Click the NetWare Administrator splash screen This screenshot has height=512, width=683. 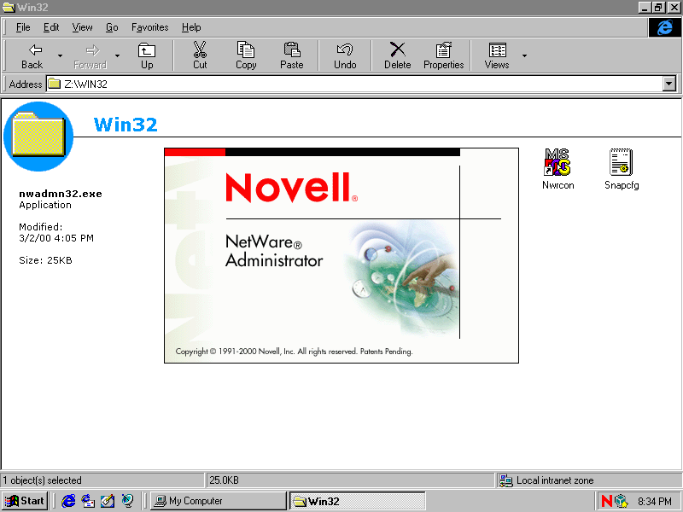(341, 255)
